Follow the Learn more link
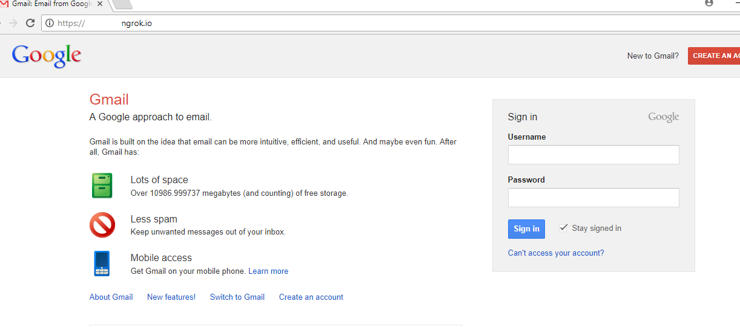The image size is (740, 327). point(268,271)
